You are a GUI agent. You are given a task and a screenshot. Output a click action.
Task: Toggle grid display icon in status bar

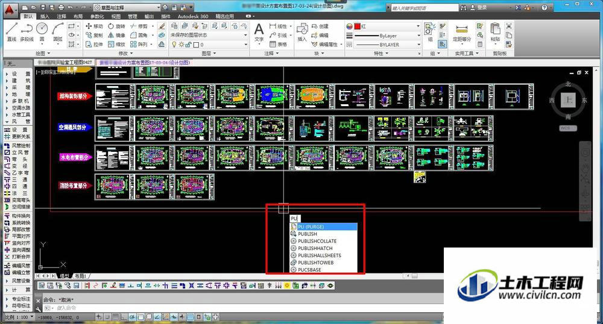[115, 317]
